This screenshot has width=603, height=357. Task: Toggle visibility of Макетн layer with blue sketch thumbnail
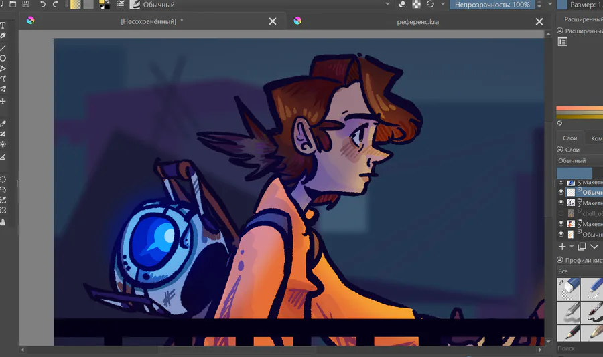(561, 182)
